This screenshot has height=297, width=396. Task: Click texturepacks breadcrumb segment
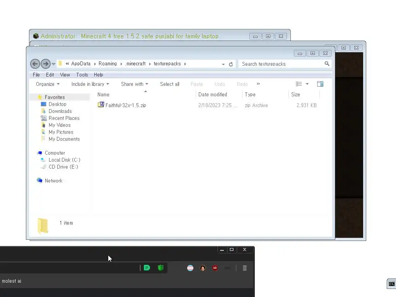(x=167, y=64)
